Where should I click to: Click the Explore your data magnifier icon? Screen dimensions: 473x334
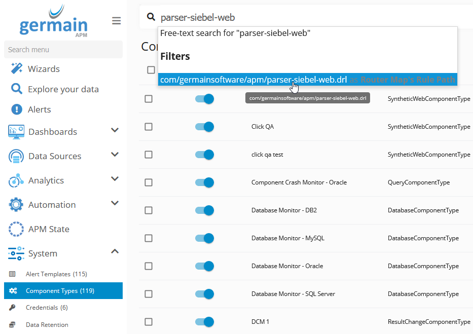click(x=17, y=89)
